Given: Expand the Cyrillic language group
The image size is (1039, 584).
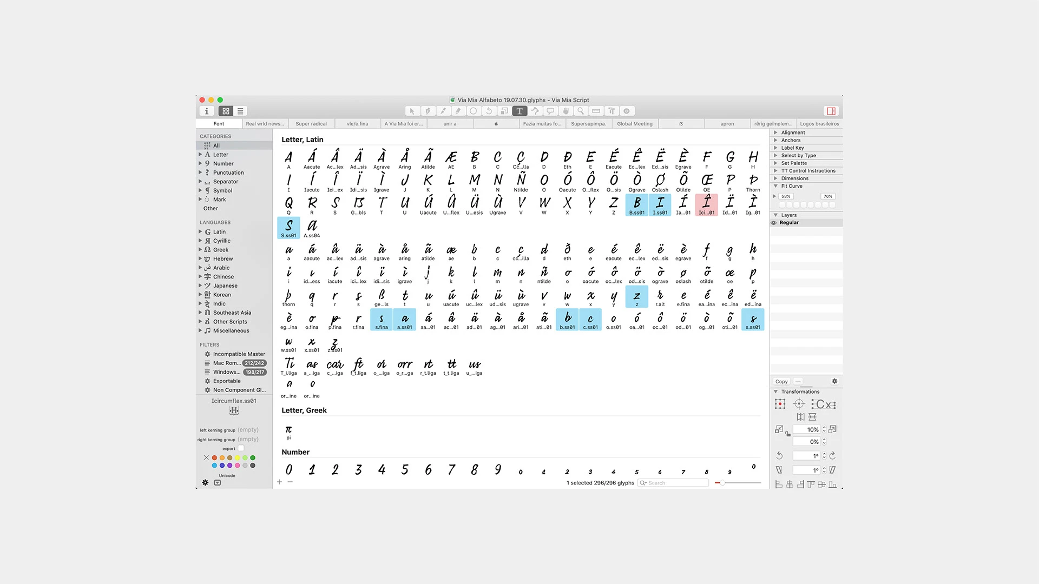Looking at the screenshot, I should tap(200, 241).
